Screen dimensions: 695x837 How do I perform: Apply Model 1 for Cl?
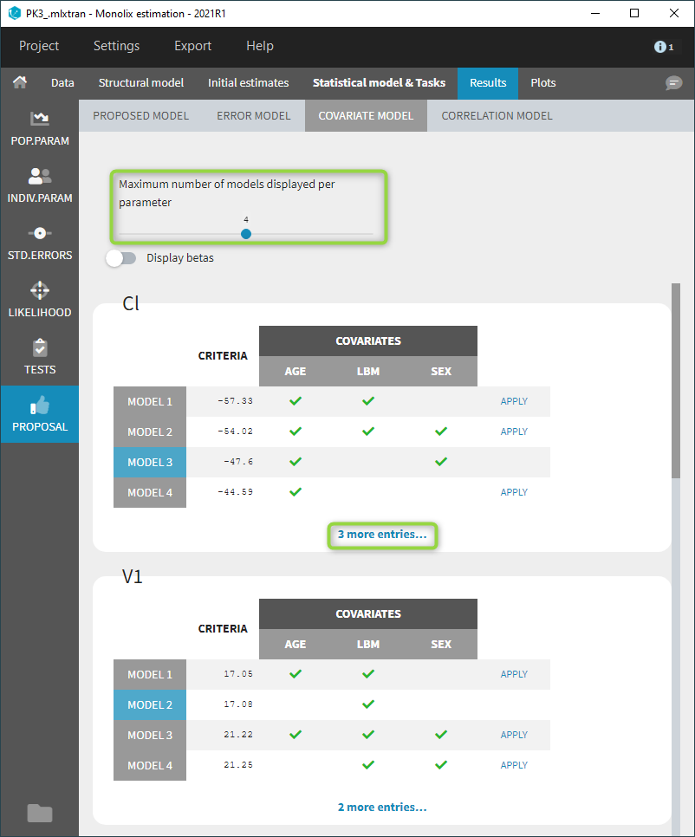tap(514, 401)
